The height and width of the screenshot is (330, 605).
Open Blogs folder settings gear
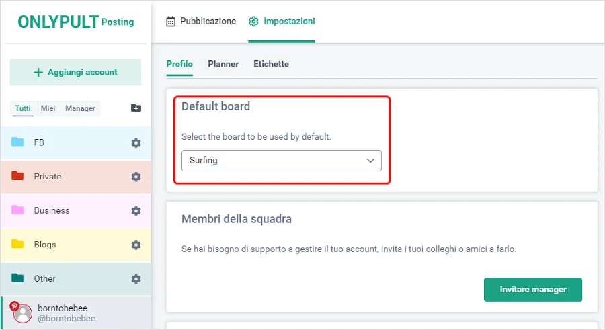tap(136, 245)
